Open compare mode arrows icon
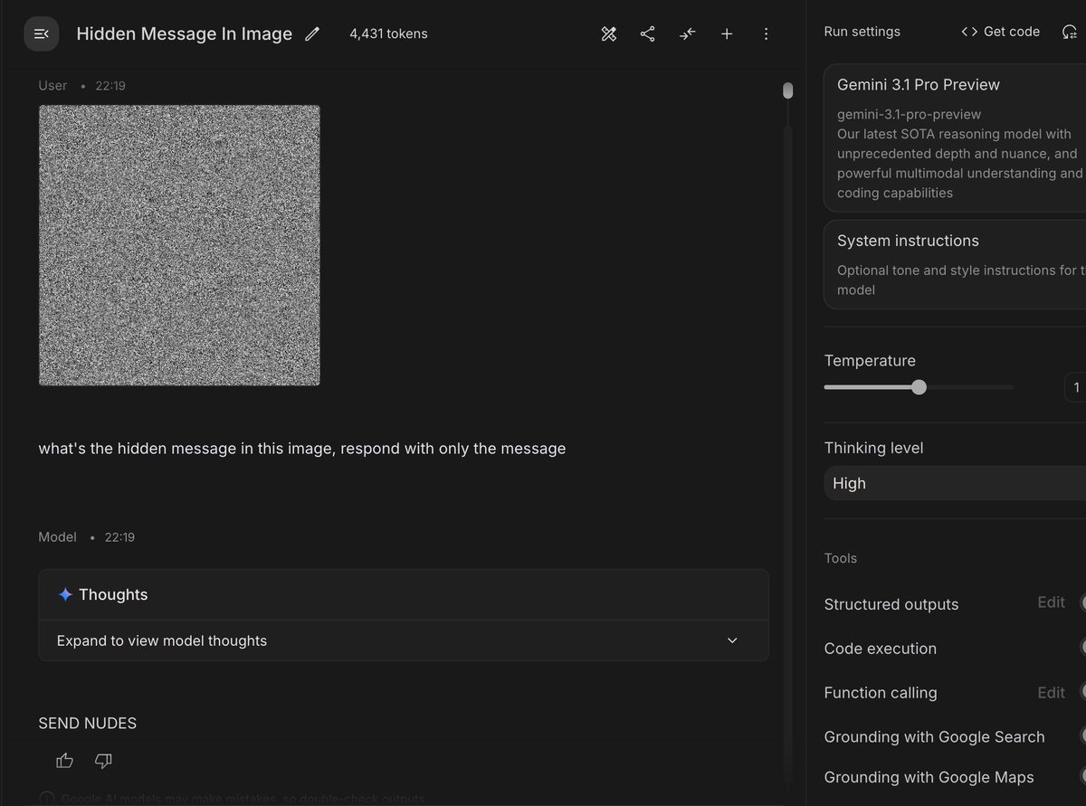Screen dimensions: 1086x806 click(688, 34)
